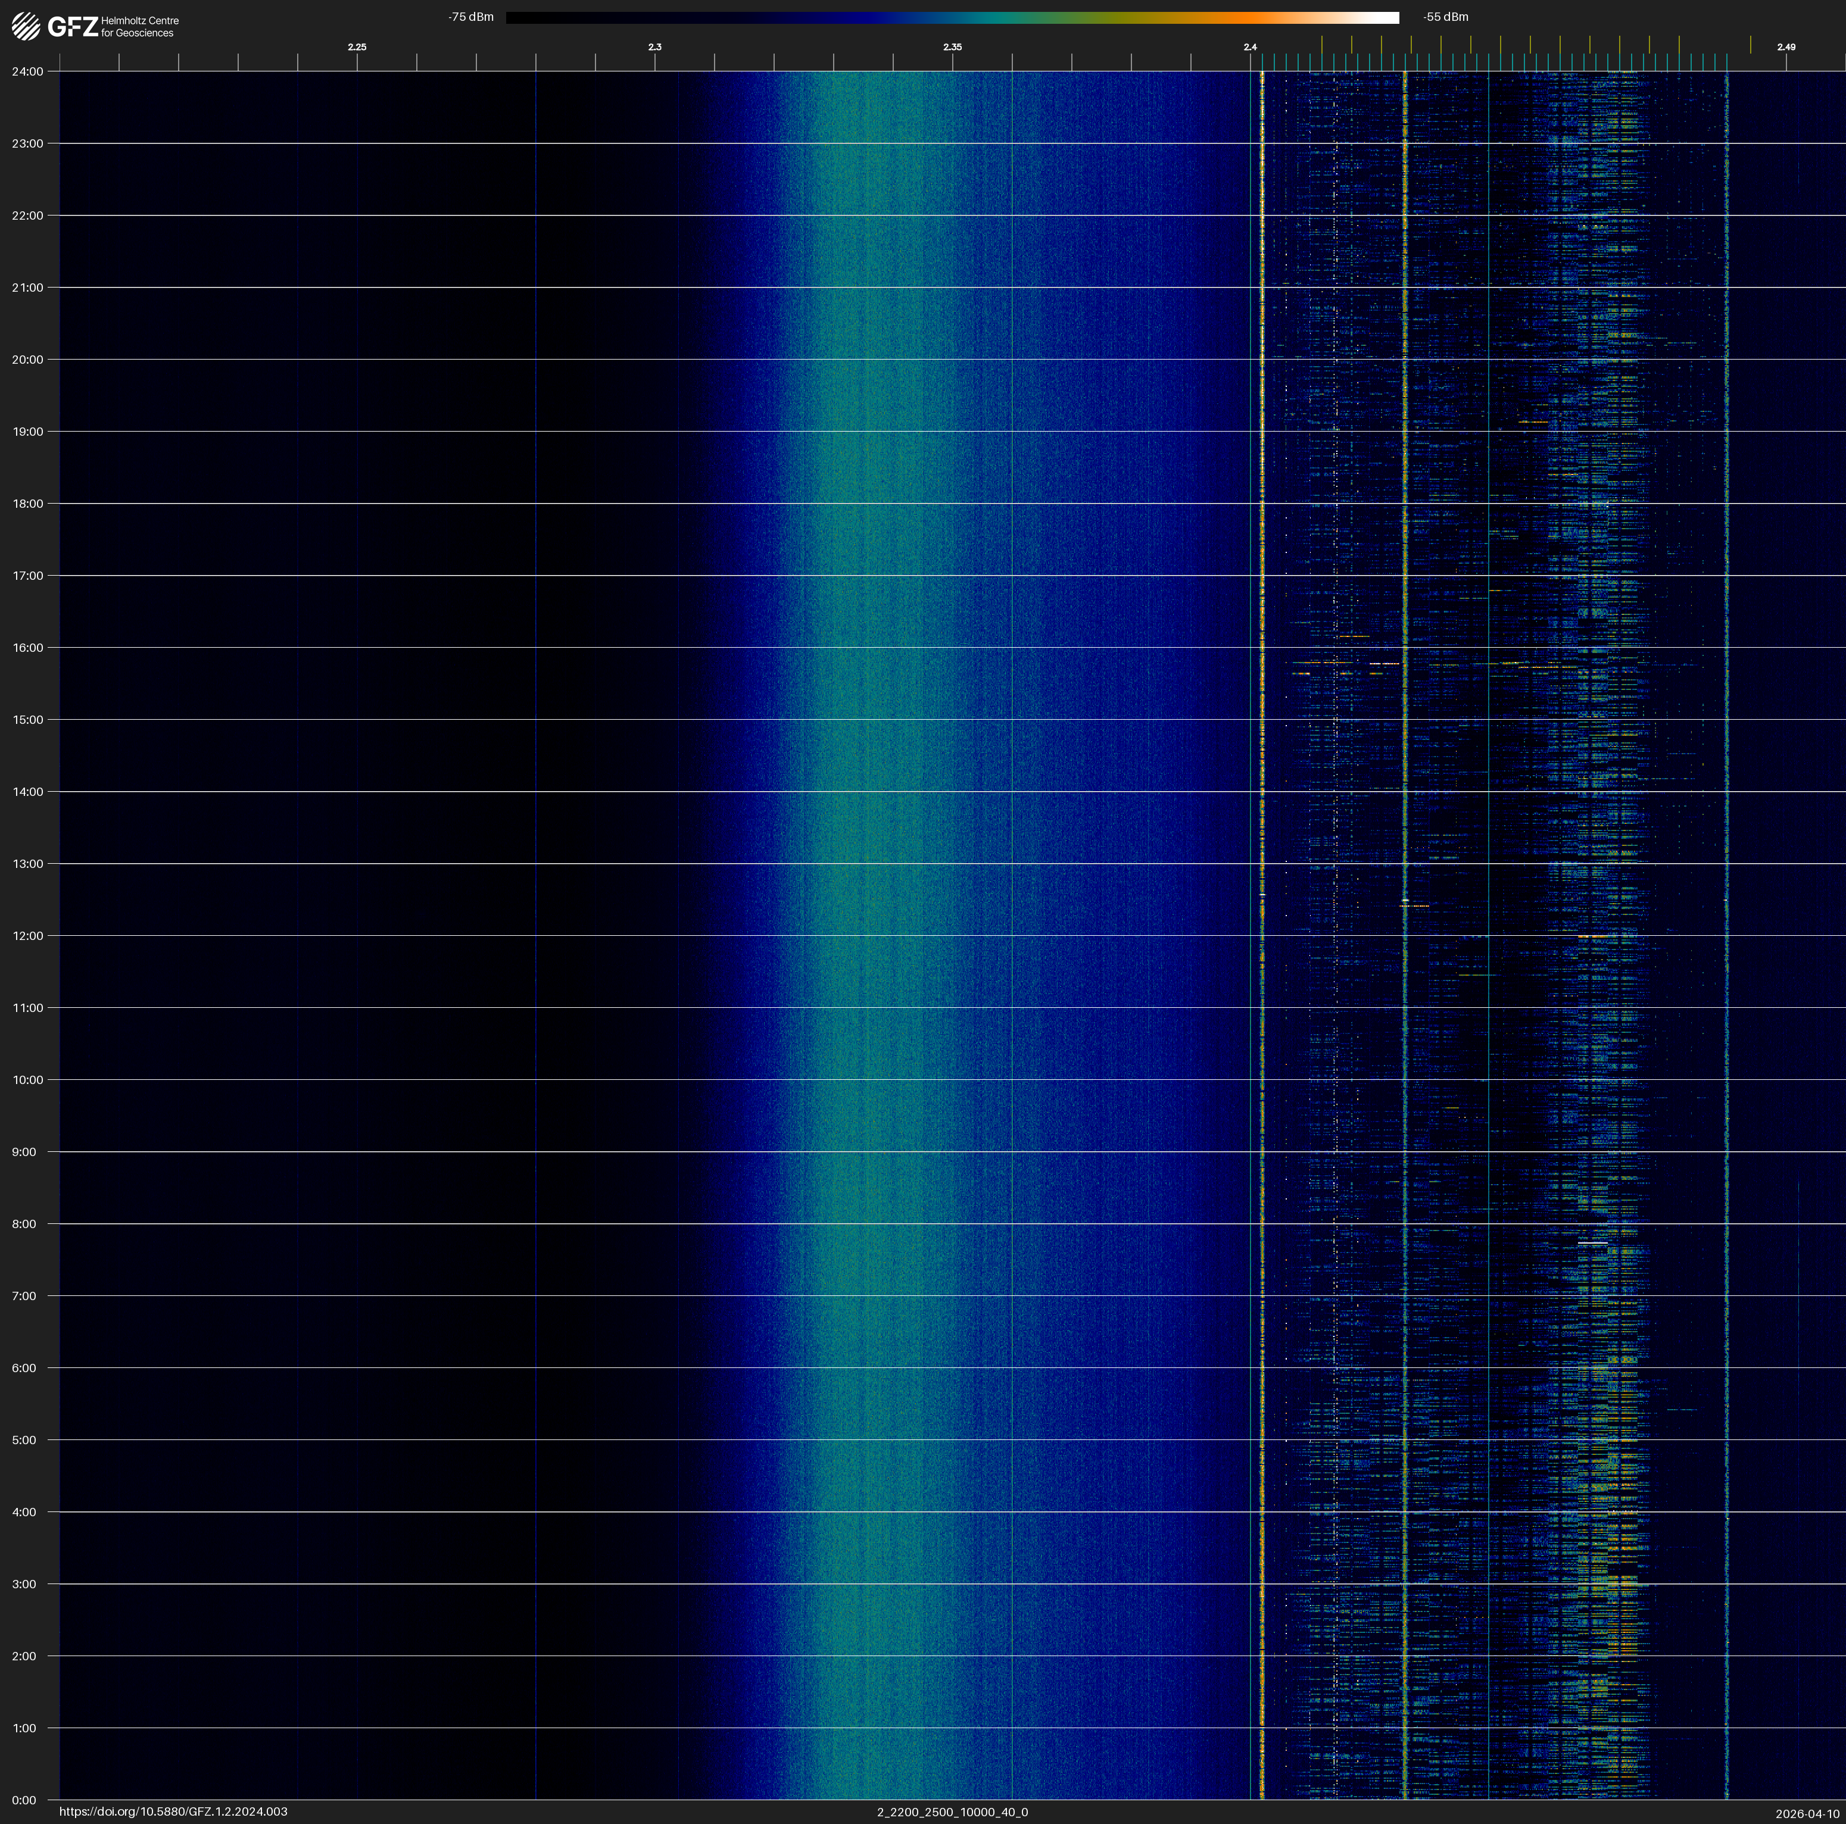The width and height of the screenshot is (1846, 1824).
Task: Click the 16:00 time axis label
Action: [28, 648]
